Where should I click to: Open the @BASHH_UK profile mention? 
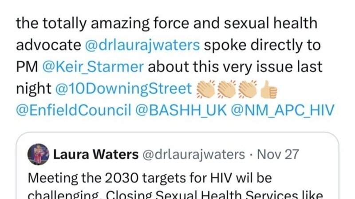pos(181,110)
